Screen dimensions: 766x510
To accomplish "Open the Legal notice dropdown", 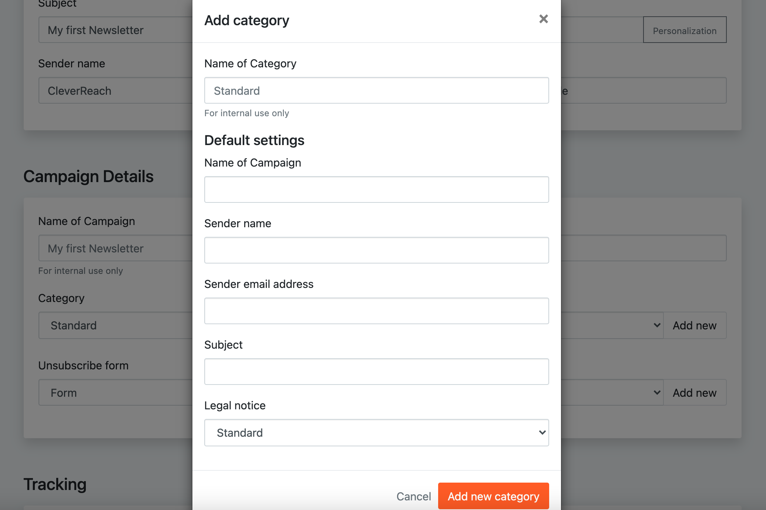I will click(x=376, y=433).
